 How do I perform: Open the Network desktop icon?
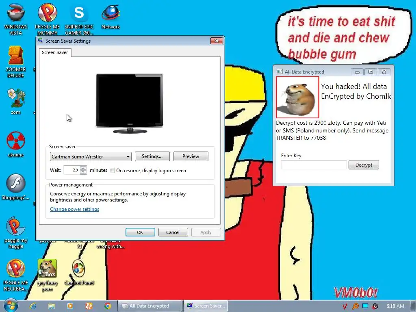110,16
